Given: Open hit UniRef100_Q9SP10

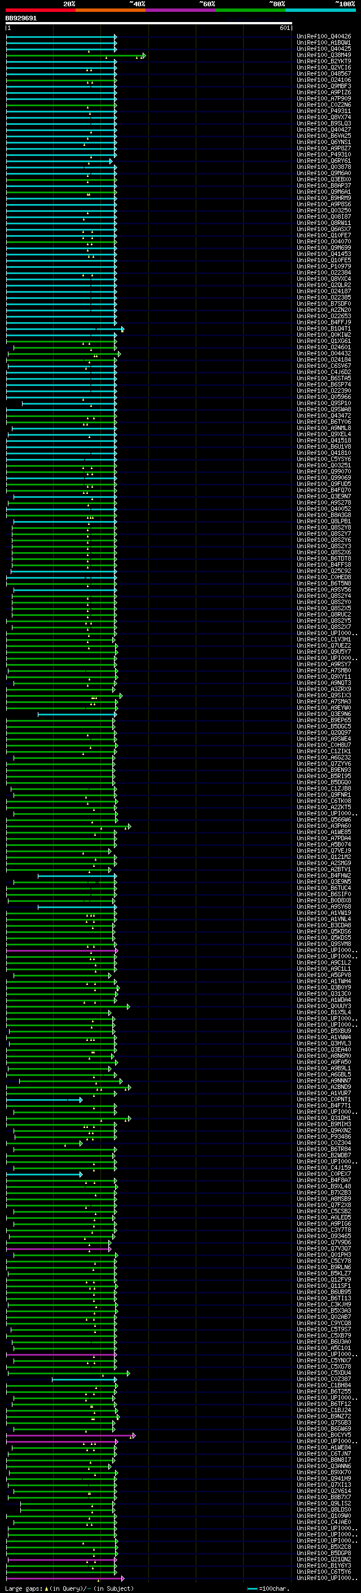Looking at the screenshot, I should point(324,403).
